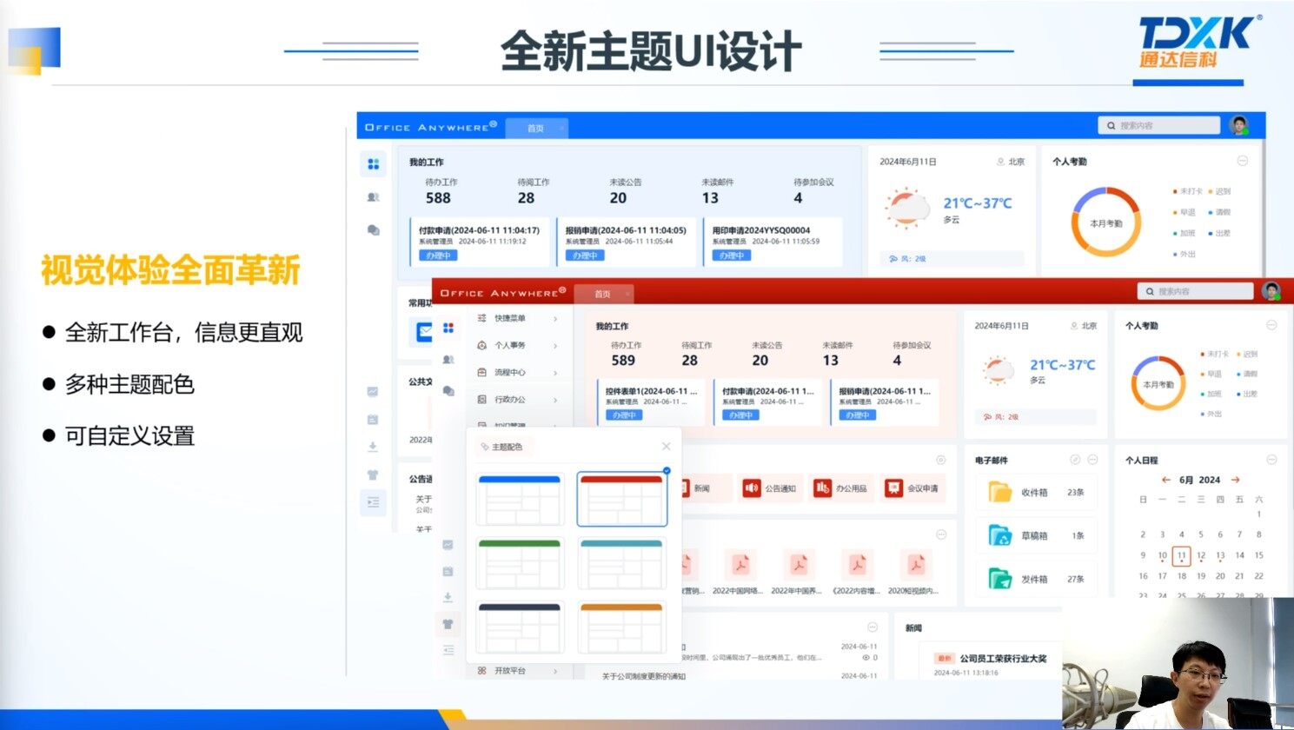Switch to the 首页 tab in red window
The image size is (1294, 730).
(602, 294)
